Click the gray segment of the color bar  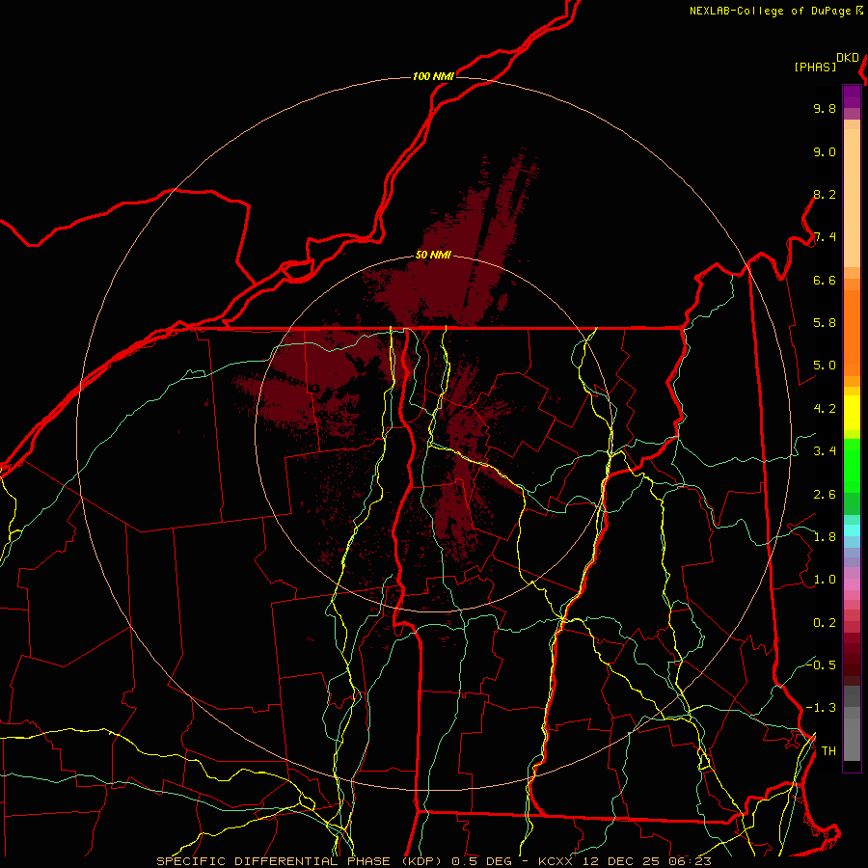tap(852, 724)
